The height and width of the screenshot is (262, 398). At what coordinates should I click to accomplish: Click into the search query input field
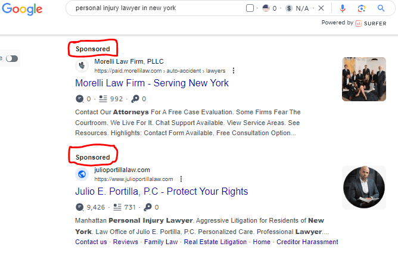155,8
